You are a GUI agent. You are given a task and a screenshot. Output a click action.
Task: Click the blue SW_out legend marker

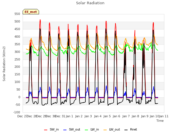pyautogui.click(x=65, y=130)
